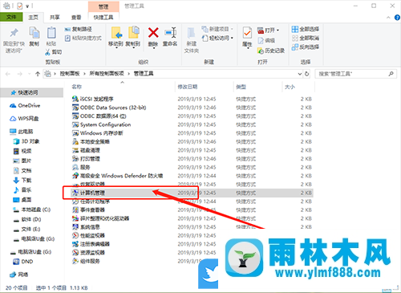Click 粘贴快捷方式 in the ribbon
Screen dimensions: 401x293
pyautogui.click(x=83, y=38)
